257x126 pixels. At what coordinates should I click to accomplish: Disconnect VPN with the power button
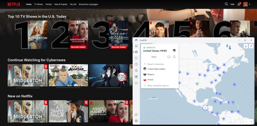(169, 57)
